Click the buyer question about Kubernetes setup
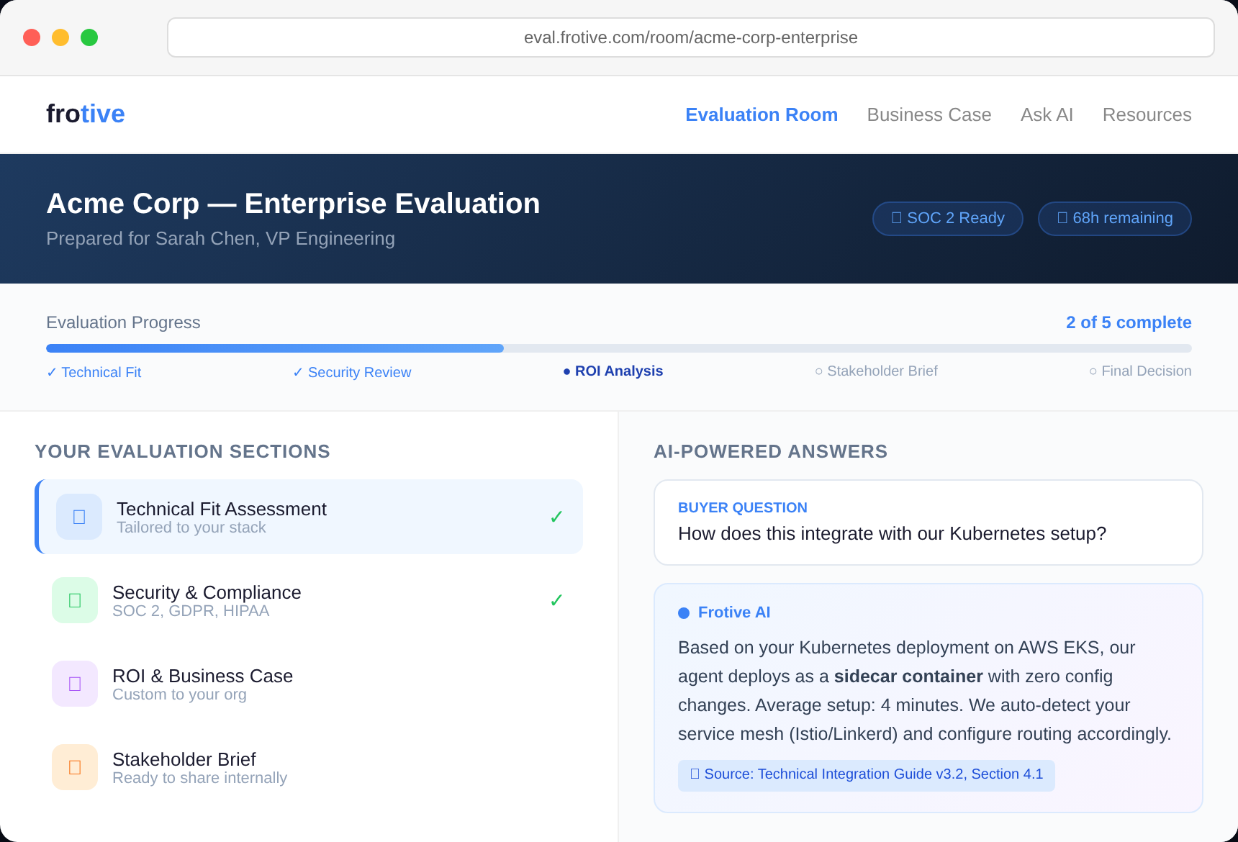This screenshot has width=1238, height=842. (x=892, y=533)
